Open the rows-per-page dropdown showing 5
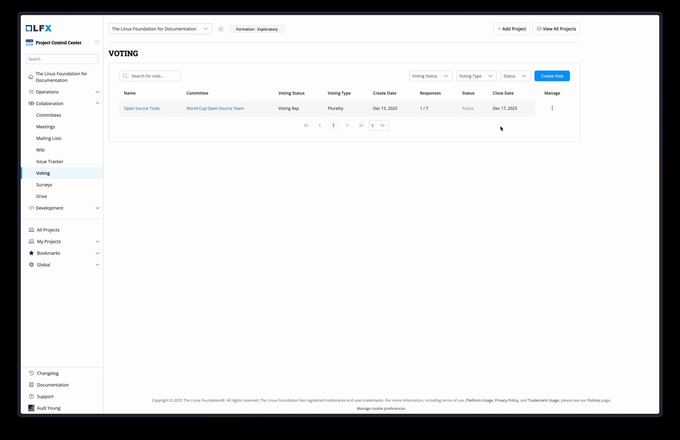 pyautogui.click(x=379, y=125)
